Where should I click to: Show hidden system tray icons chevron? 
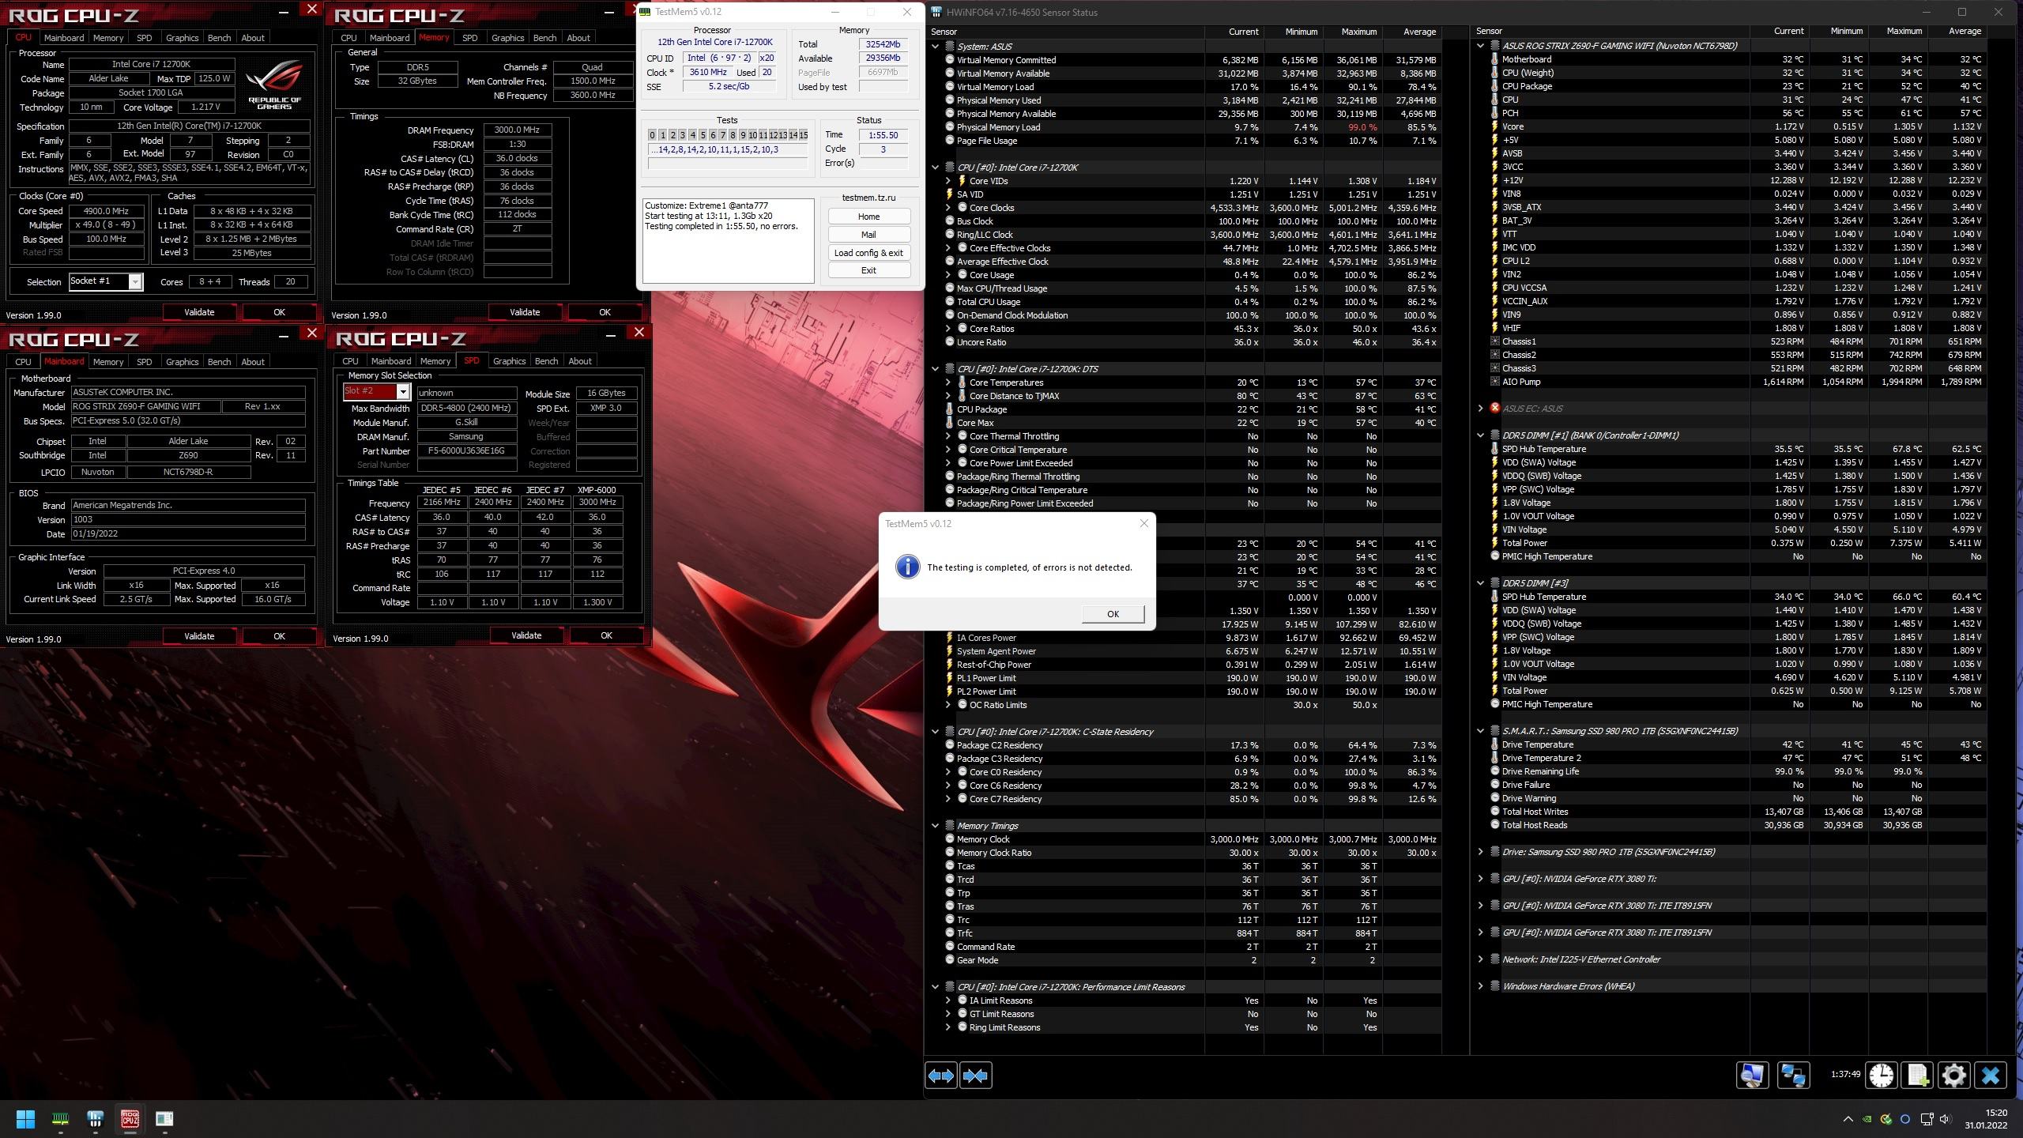click(1848, 1119)
